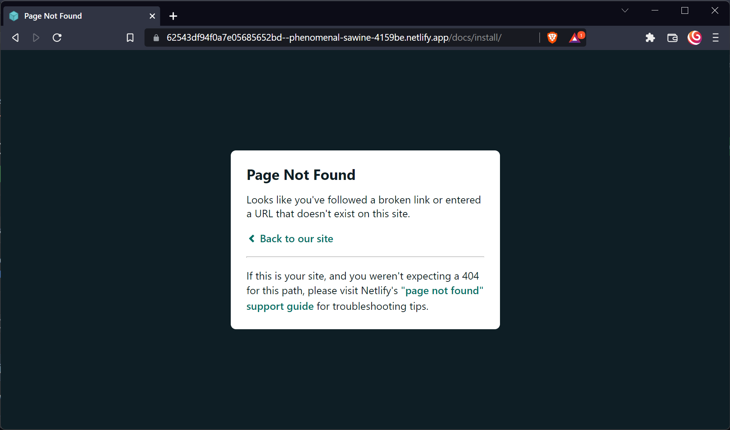The width and height of the screenshot is (730, 430).
Task: Expand the tab search dropdown arrow
Action: click(x=625, y=10)
